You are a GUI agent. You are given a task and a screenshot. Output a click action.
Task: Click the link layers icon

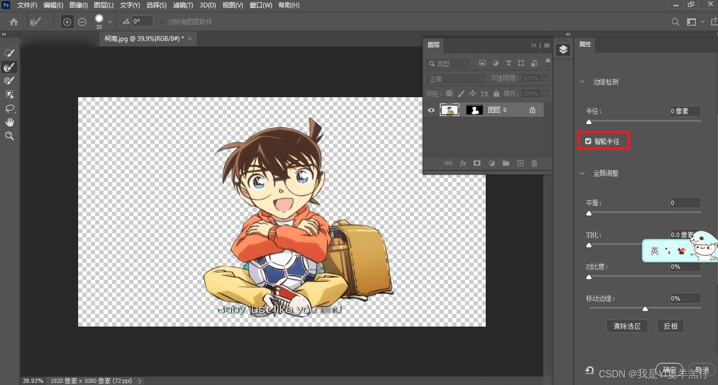(x=449, y=164)
